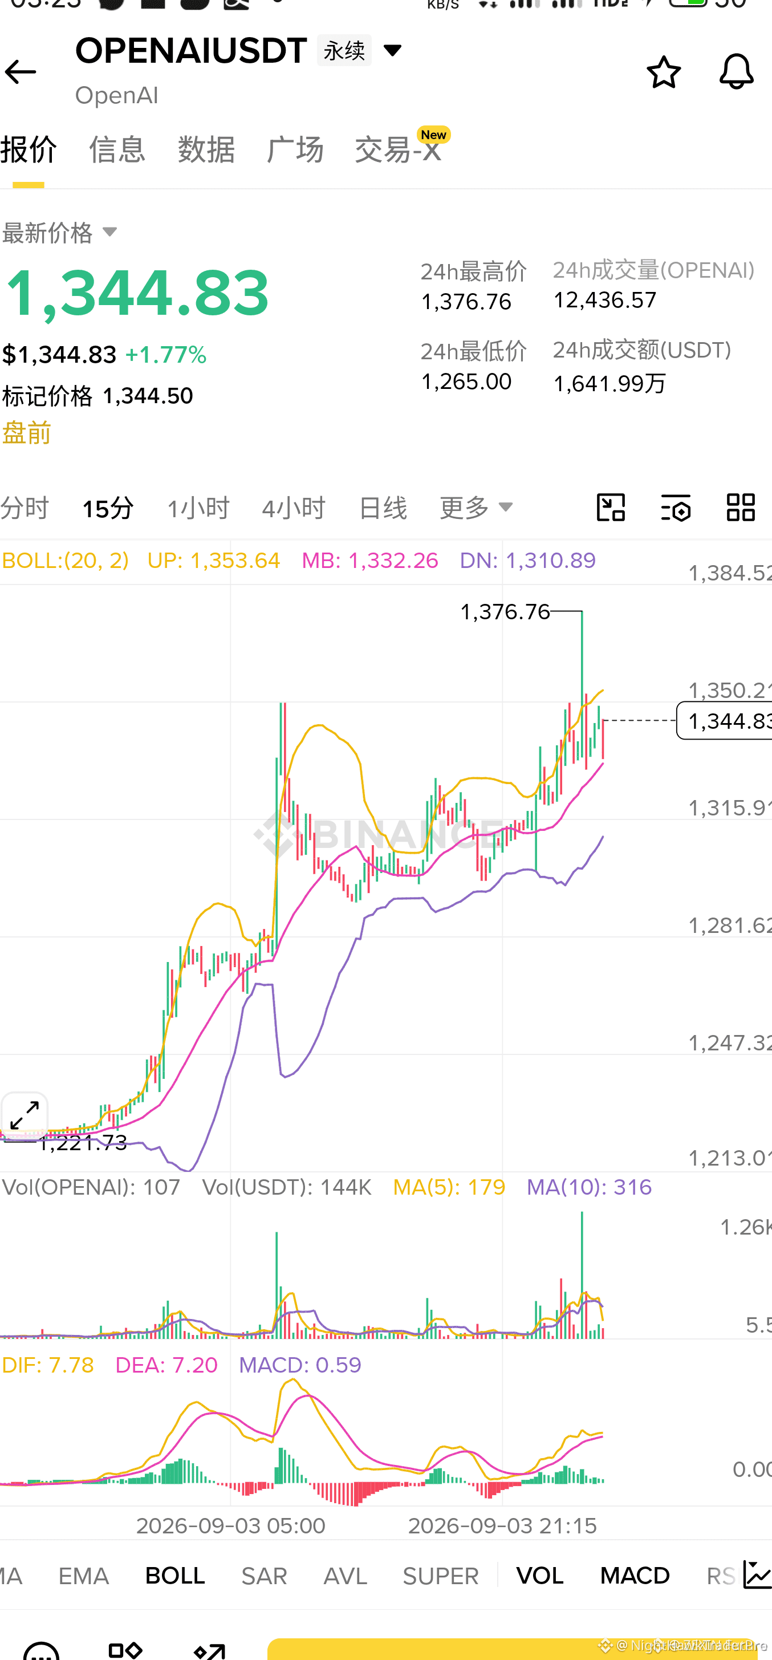Open the contract-type dropdown next to 永续
Image resolution: width=772 pixels, height=1660 pixels.
point(392,50)
